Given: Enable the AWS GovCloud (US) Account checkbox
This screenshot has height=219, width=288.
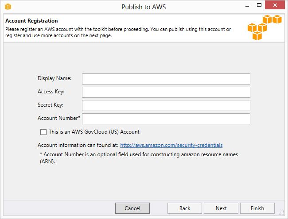Looking at the screenshot, I should pos(43,132).
